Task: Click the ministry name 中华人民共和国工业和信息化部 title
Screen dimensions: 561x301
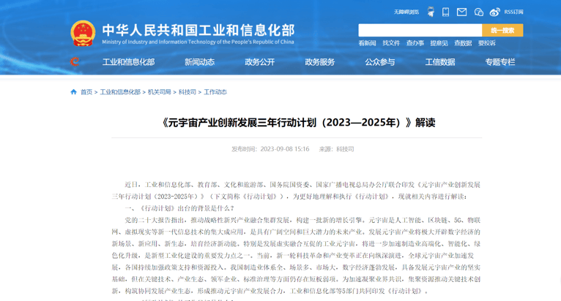Action: pyautogui.click(x=198, y=31)
